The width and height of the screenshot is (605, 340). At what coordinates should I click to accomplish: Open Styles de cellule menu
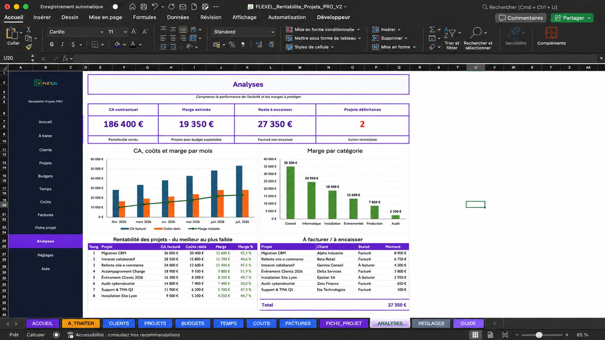310,47
